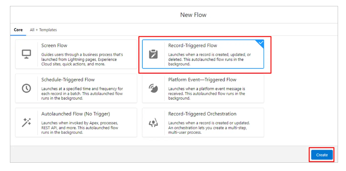Open the All + Templates tab
This screenshot has width=346, height=171.
(43, 30)
